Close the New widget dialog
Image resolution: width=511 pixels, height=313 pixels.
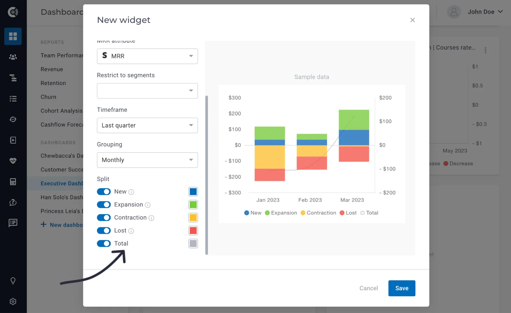click(x=413, y=20)
